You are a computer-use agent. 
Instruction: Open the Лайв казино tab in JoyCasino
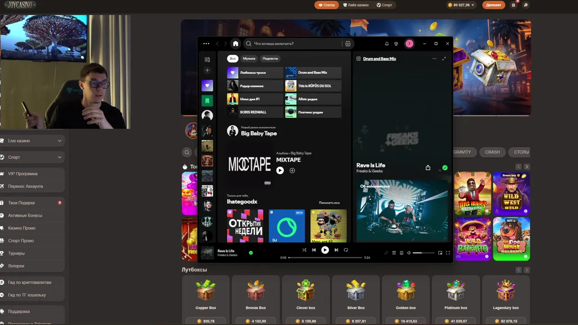tap(356, 5)
